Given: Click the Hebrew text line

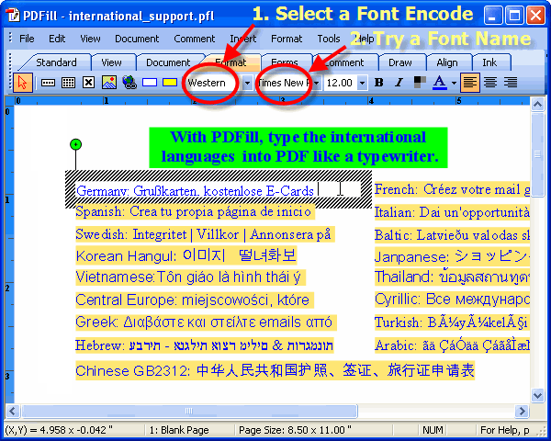Looking at the screenshot, I should tap(205, 345).
